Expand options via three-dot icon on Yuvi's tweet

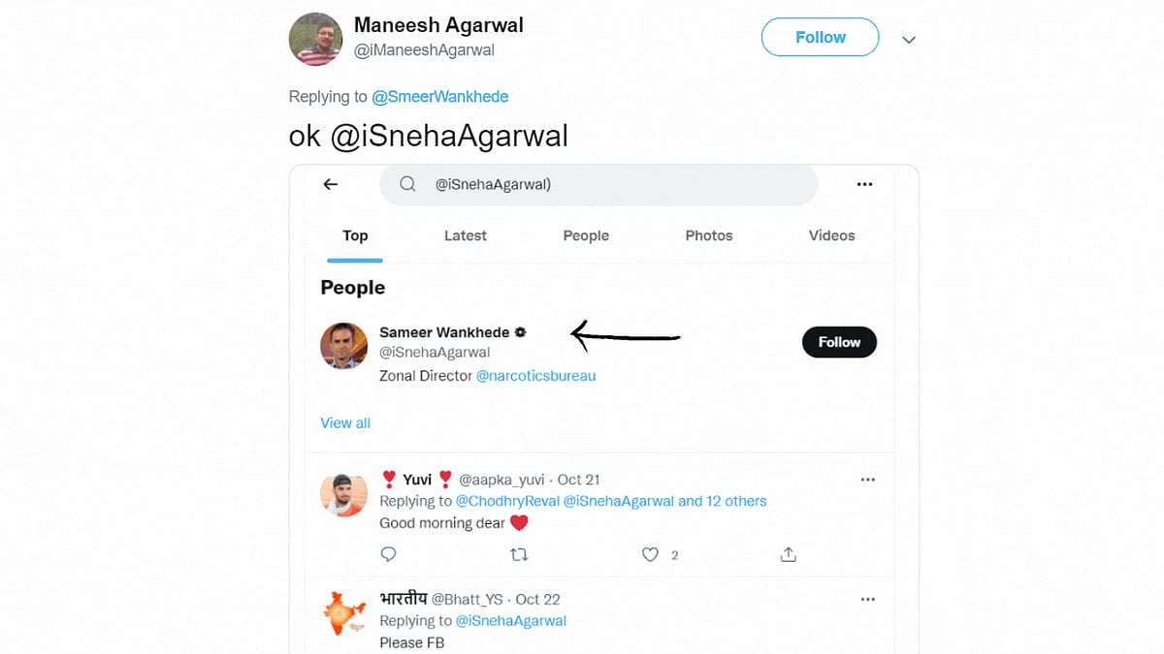(x=867, y=479)
